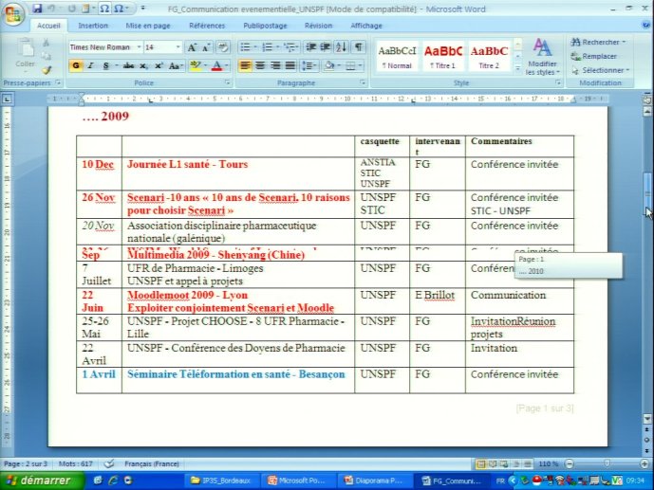Image resolution: width=654 pixels, height=490 pixels.
Task: Open the font size 14 dropdown
Action: point(178,47)
